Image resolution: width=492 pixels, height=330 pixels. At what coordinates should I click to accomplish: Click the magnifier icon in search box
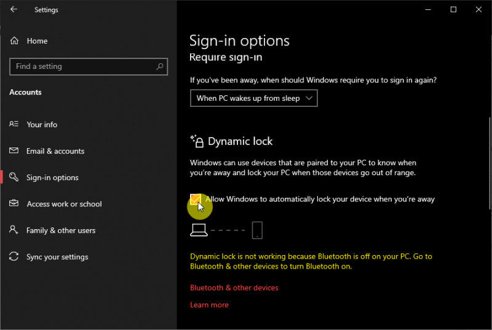[x=160, y=66]
